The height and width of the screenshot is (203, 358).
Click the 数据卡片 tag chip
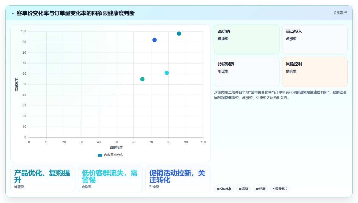click(x=280, y=189)
